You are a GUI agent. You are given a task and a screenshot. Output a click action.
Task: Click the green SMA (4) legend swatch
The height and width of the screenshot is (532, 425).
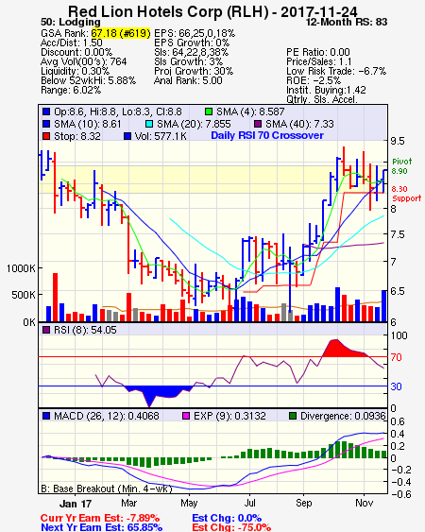209,112
